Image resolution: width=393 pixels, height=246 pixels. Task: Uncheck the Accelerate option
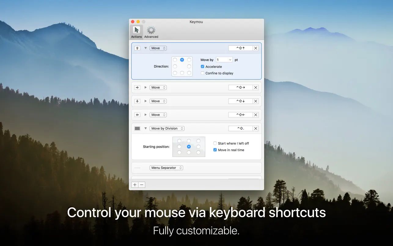tap(202, 66)
